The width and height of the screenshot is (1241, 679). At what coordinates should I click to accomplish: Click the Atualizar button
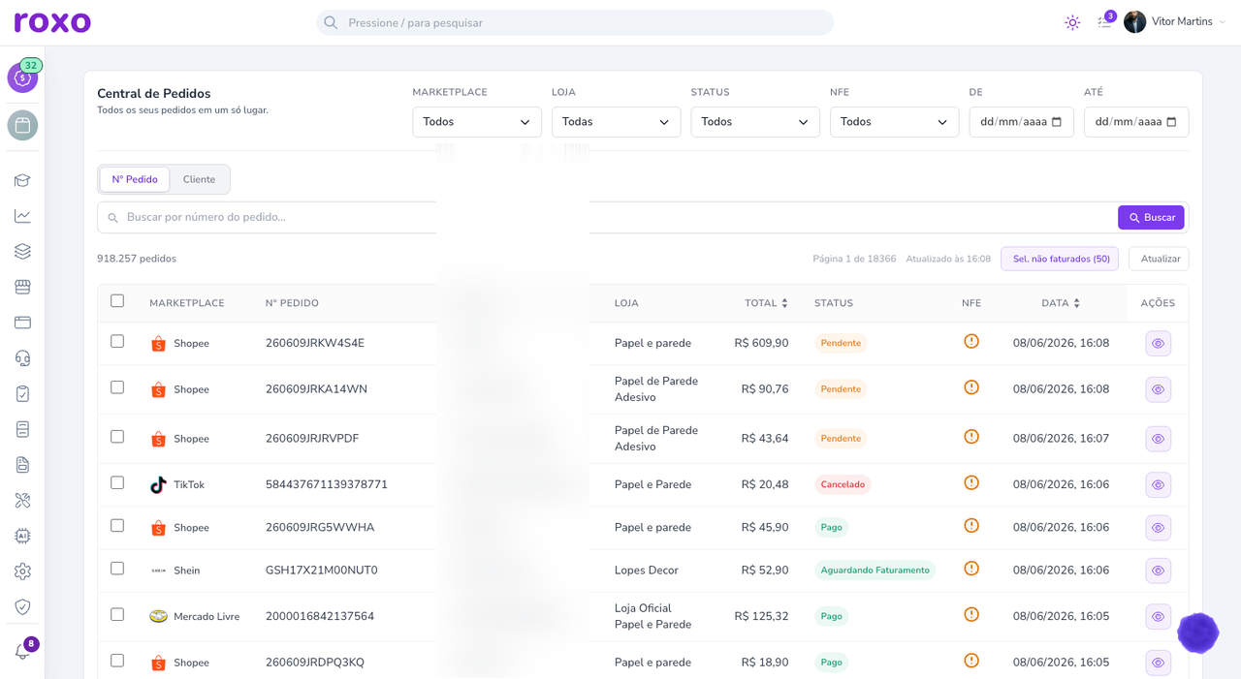tap(1159, 259)
